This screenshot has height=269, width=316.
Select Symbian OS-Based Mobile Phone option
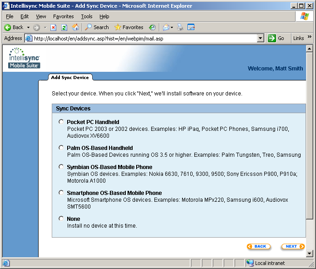[61, 167]
